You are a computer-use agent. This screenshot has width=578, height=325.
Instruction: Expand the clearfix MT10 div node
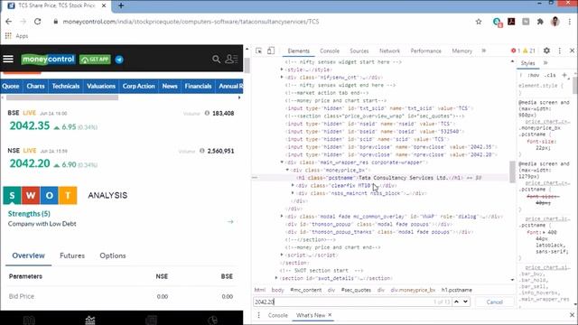[293, 185]
